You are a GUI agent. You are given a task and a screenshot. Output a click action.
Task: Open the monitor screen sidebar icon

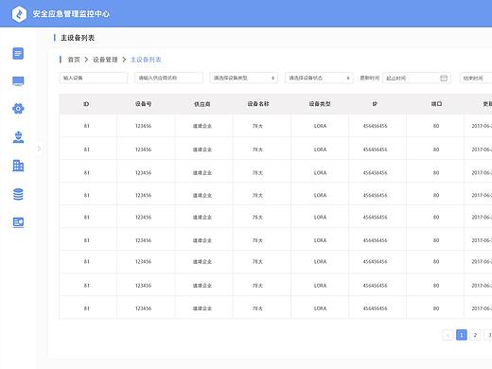coord(18,81)
